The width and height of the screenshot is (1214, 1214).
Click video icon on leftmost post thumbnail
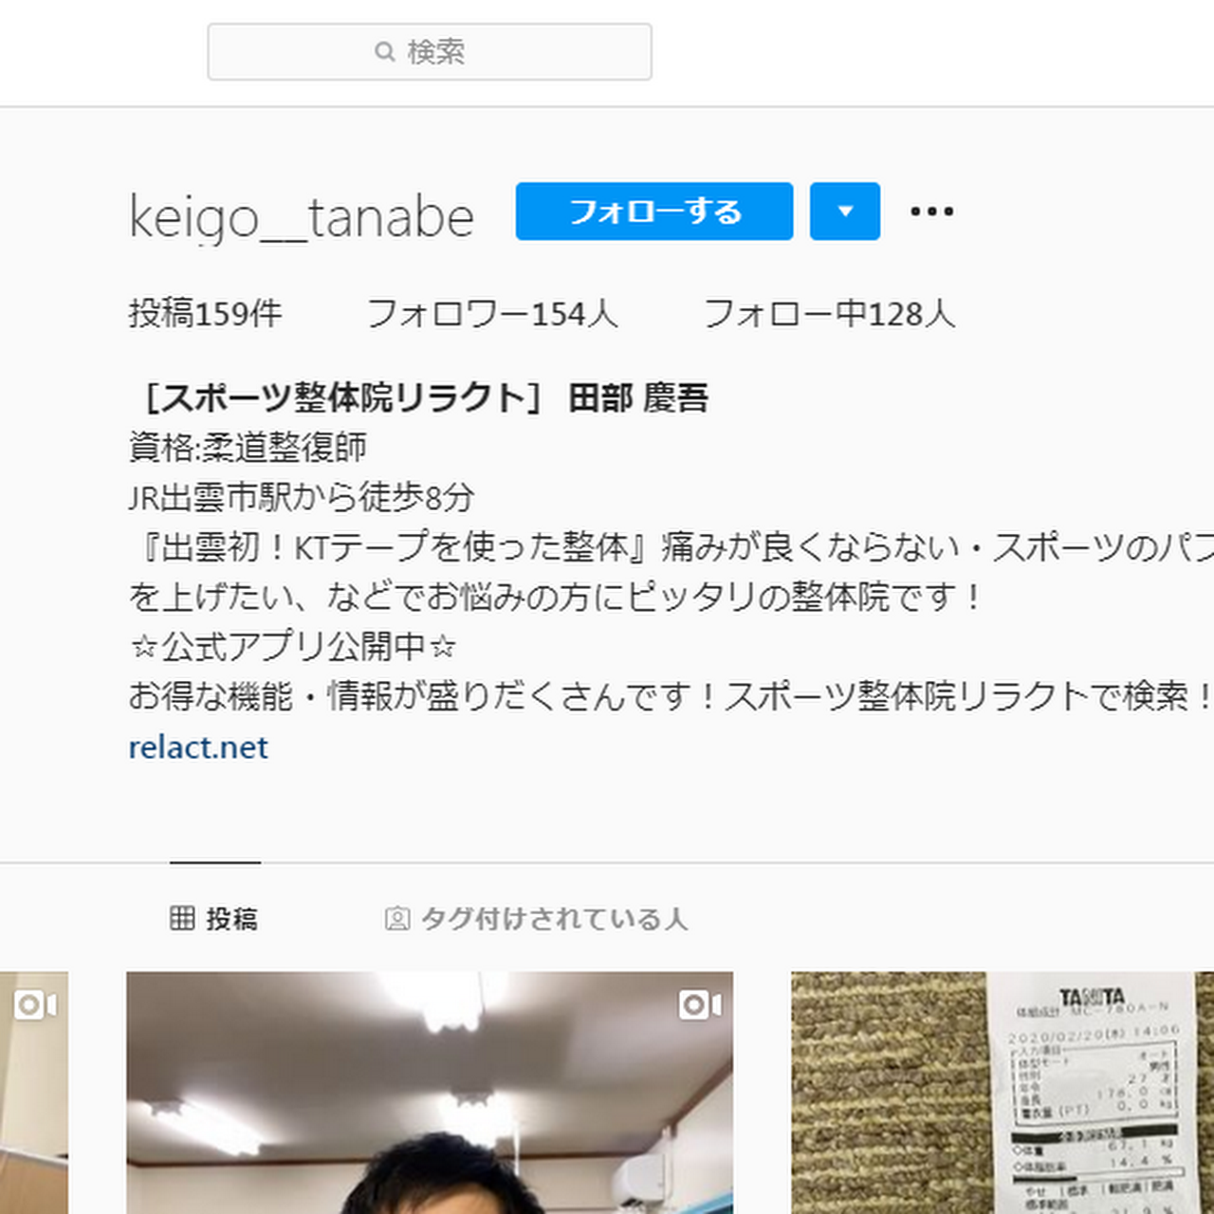[35, 1004]
